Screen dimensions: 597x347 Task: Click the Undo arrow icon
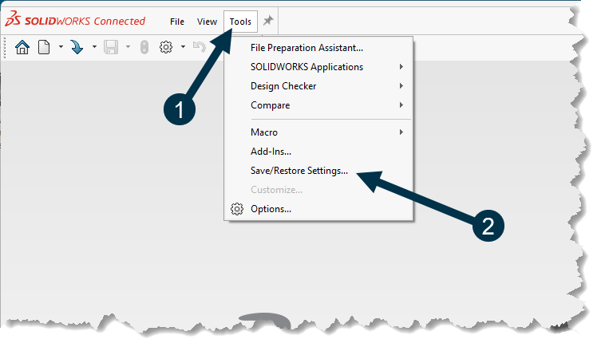coord(199,47)
